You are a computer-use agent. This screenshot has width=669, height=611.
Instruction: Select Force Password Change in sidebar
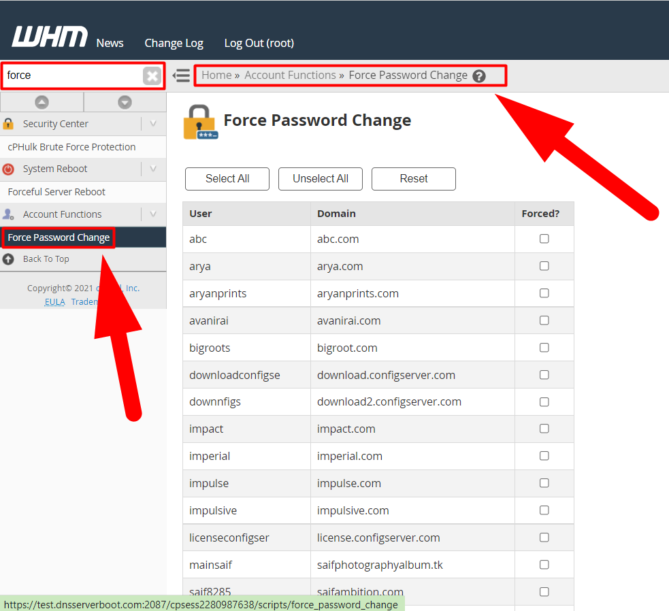pyautogui.click(x=59, y=237)
